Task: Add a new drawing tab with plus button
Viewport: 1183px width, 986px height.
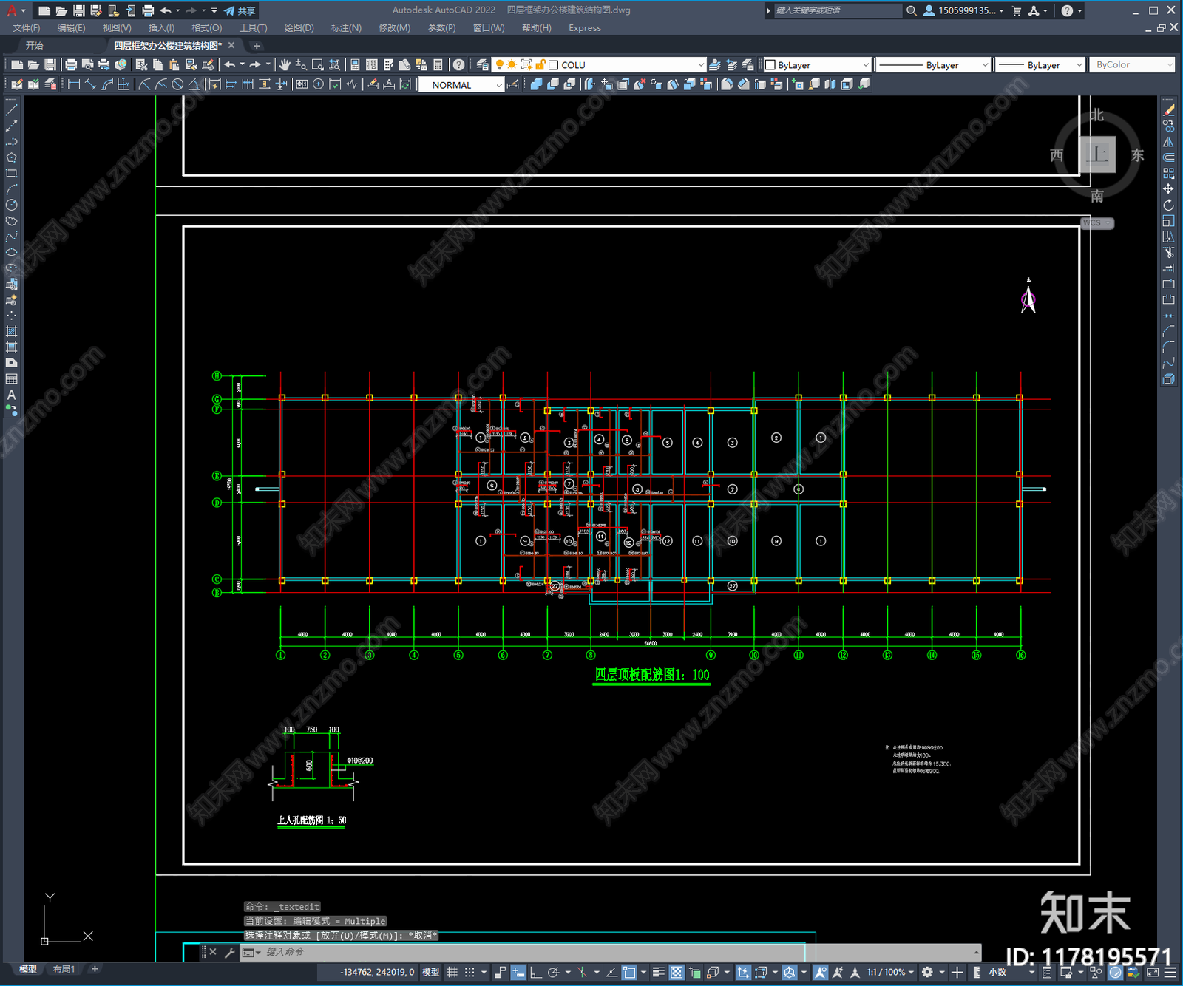Action: [257, 46]
